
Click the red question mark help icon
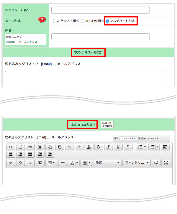pyautogui.click(x=42, y=20)
